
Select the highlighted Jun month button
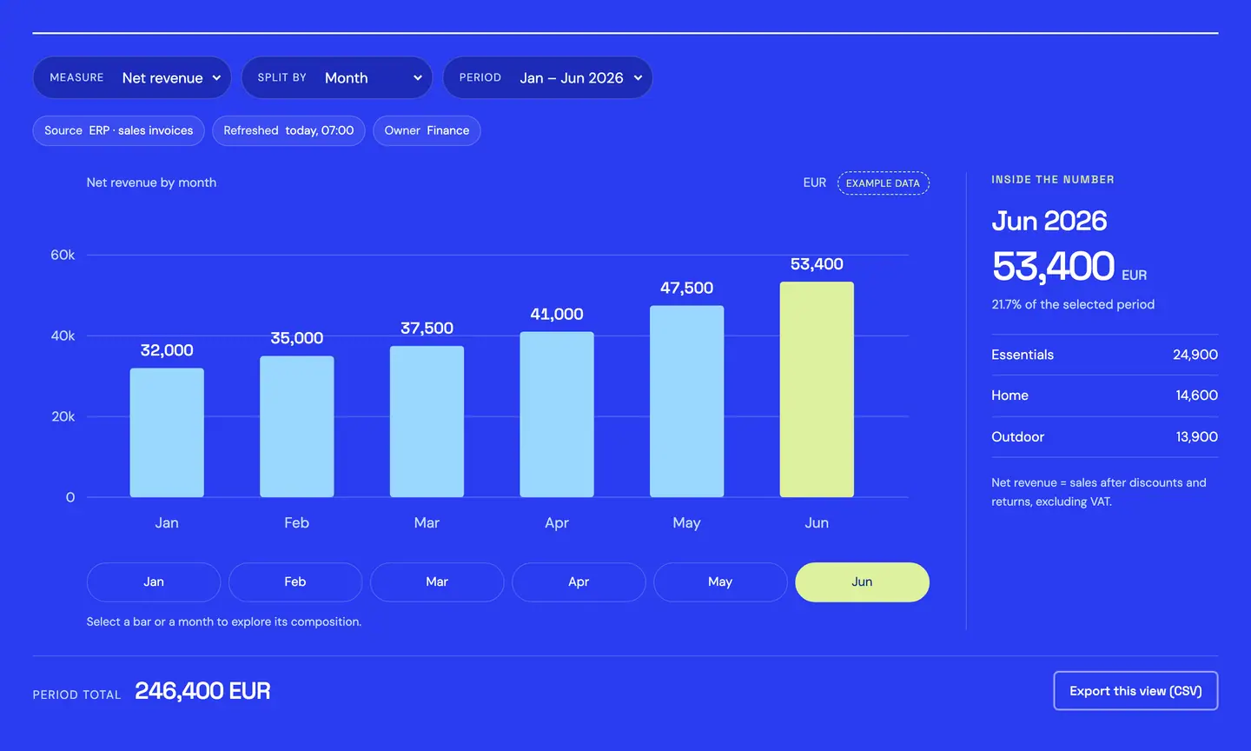click(x=862, y=582)
